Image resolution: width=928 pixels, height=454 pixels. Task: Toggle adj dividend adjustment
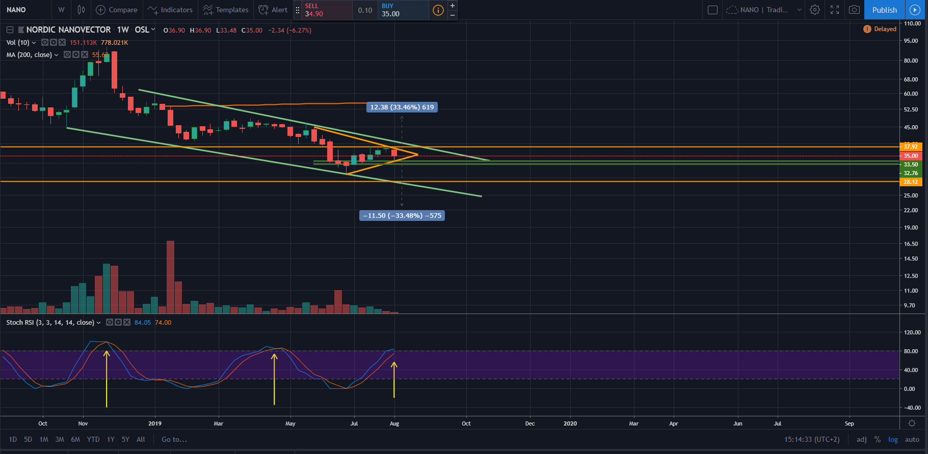[x=861, y=439]
